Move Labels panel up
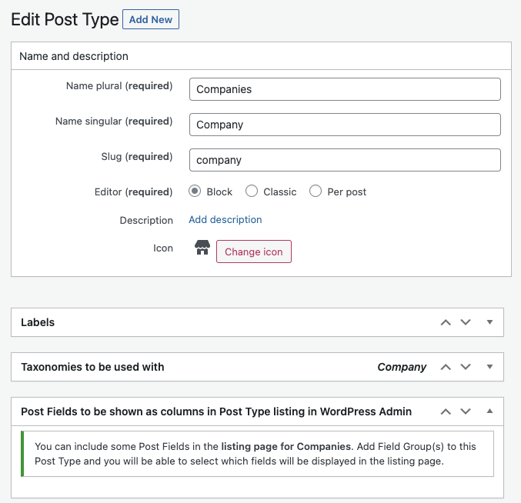Image resolution: width=521 pixels, height=503 pixels. 446,322
